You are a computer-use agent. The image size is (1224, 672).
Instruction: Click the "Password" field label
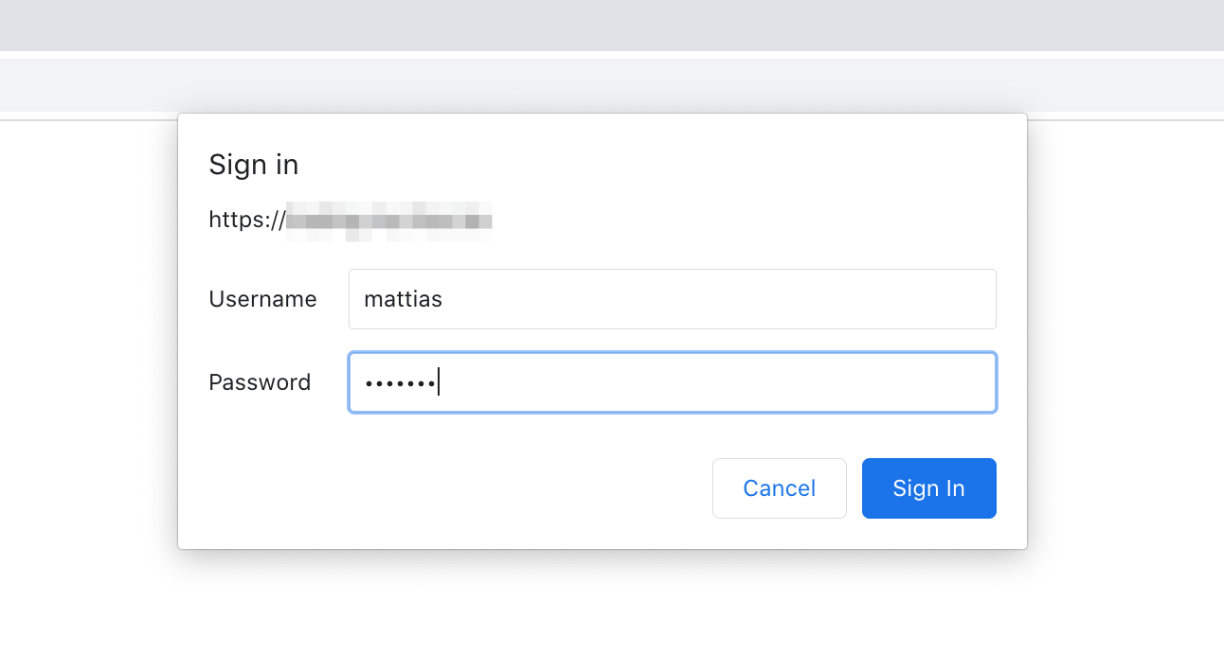[260, 382]
